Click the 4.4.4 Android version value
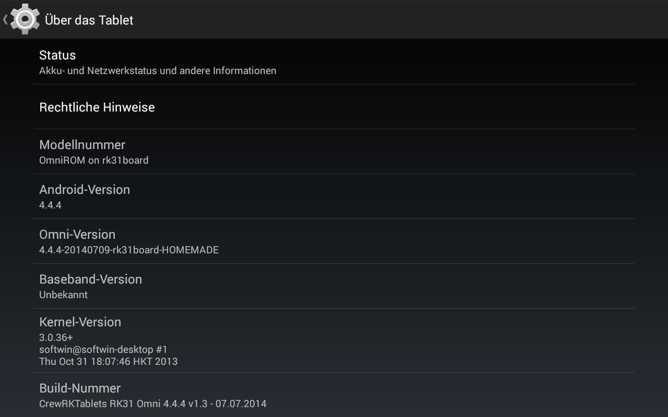The width and height of the screenshot is (668, 417). (50, 205)
